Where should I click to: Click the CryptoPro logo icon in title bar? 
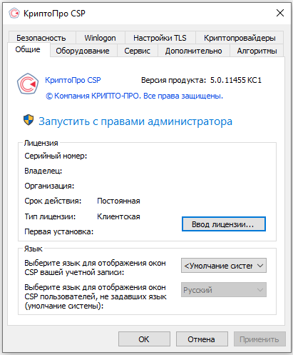pos(14,13)
